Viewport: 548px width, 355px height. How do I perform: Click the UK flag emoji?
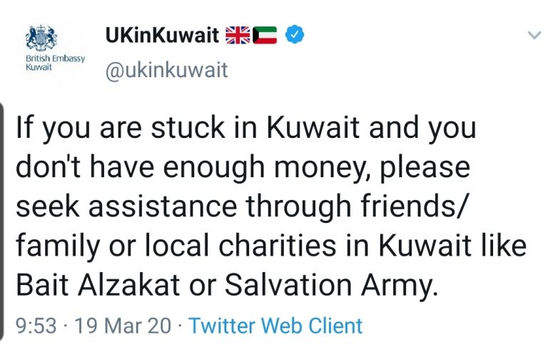pyautogui.click(x=238, y=34)
